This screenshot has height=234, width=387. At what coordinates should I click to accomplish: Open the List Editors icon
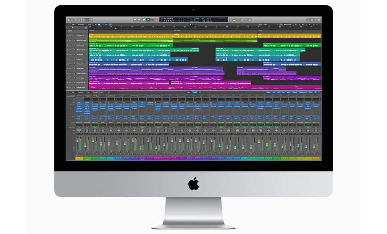[308, 20]
